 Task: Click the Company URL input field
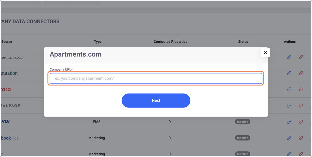click(x=156, y=78)
